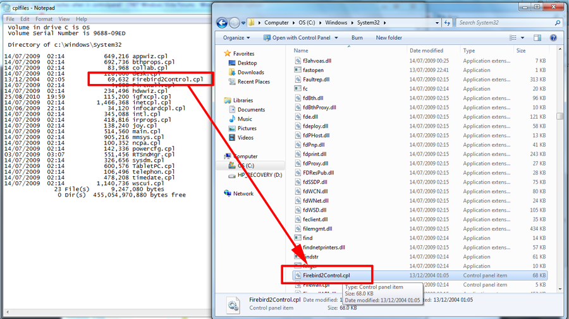Open Explorer help icon

[553, 38]
